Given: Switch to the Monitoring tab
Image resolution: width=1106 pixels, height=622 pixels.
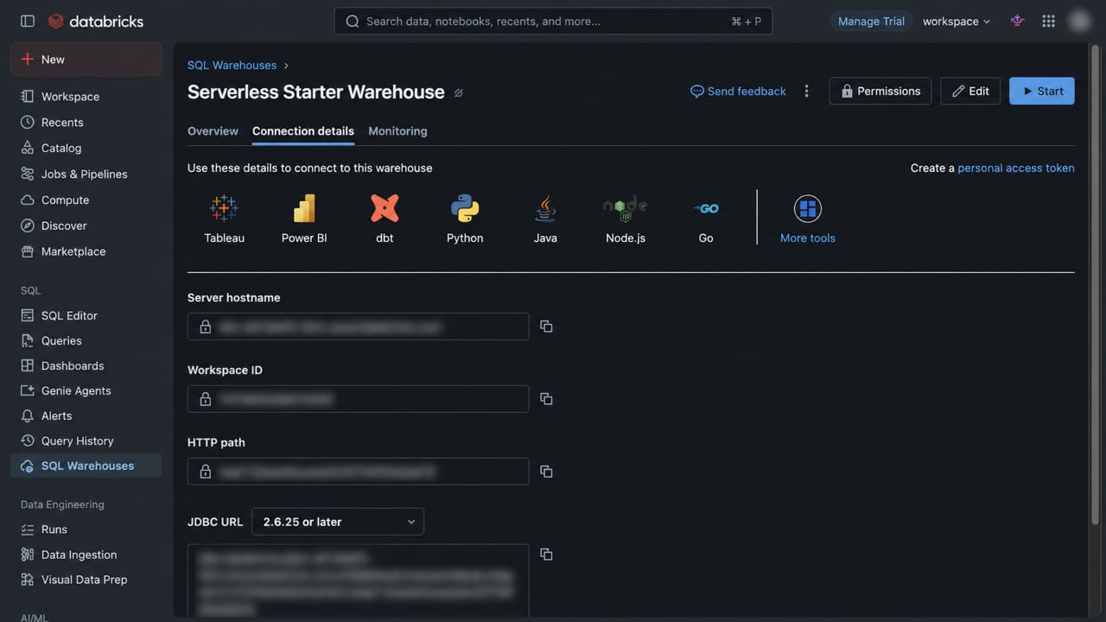Looking at the screenshot, I should [397, 131].
